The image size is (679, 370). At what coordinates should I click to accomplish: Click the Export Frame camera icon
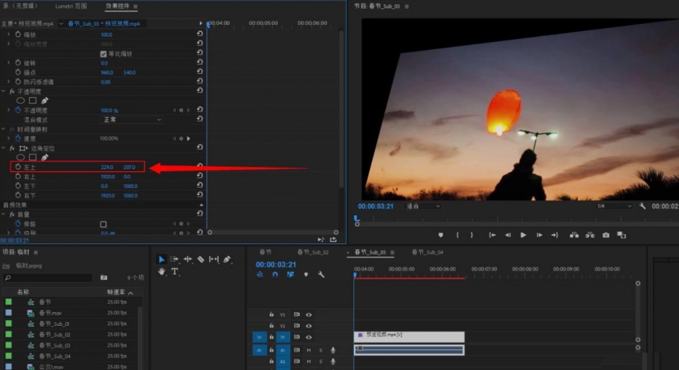coord(605,235)
